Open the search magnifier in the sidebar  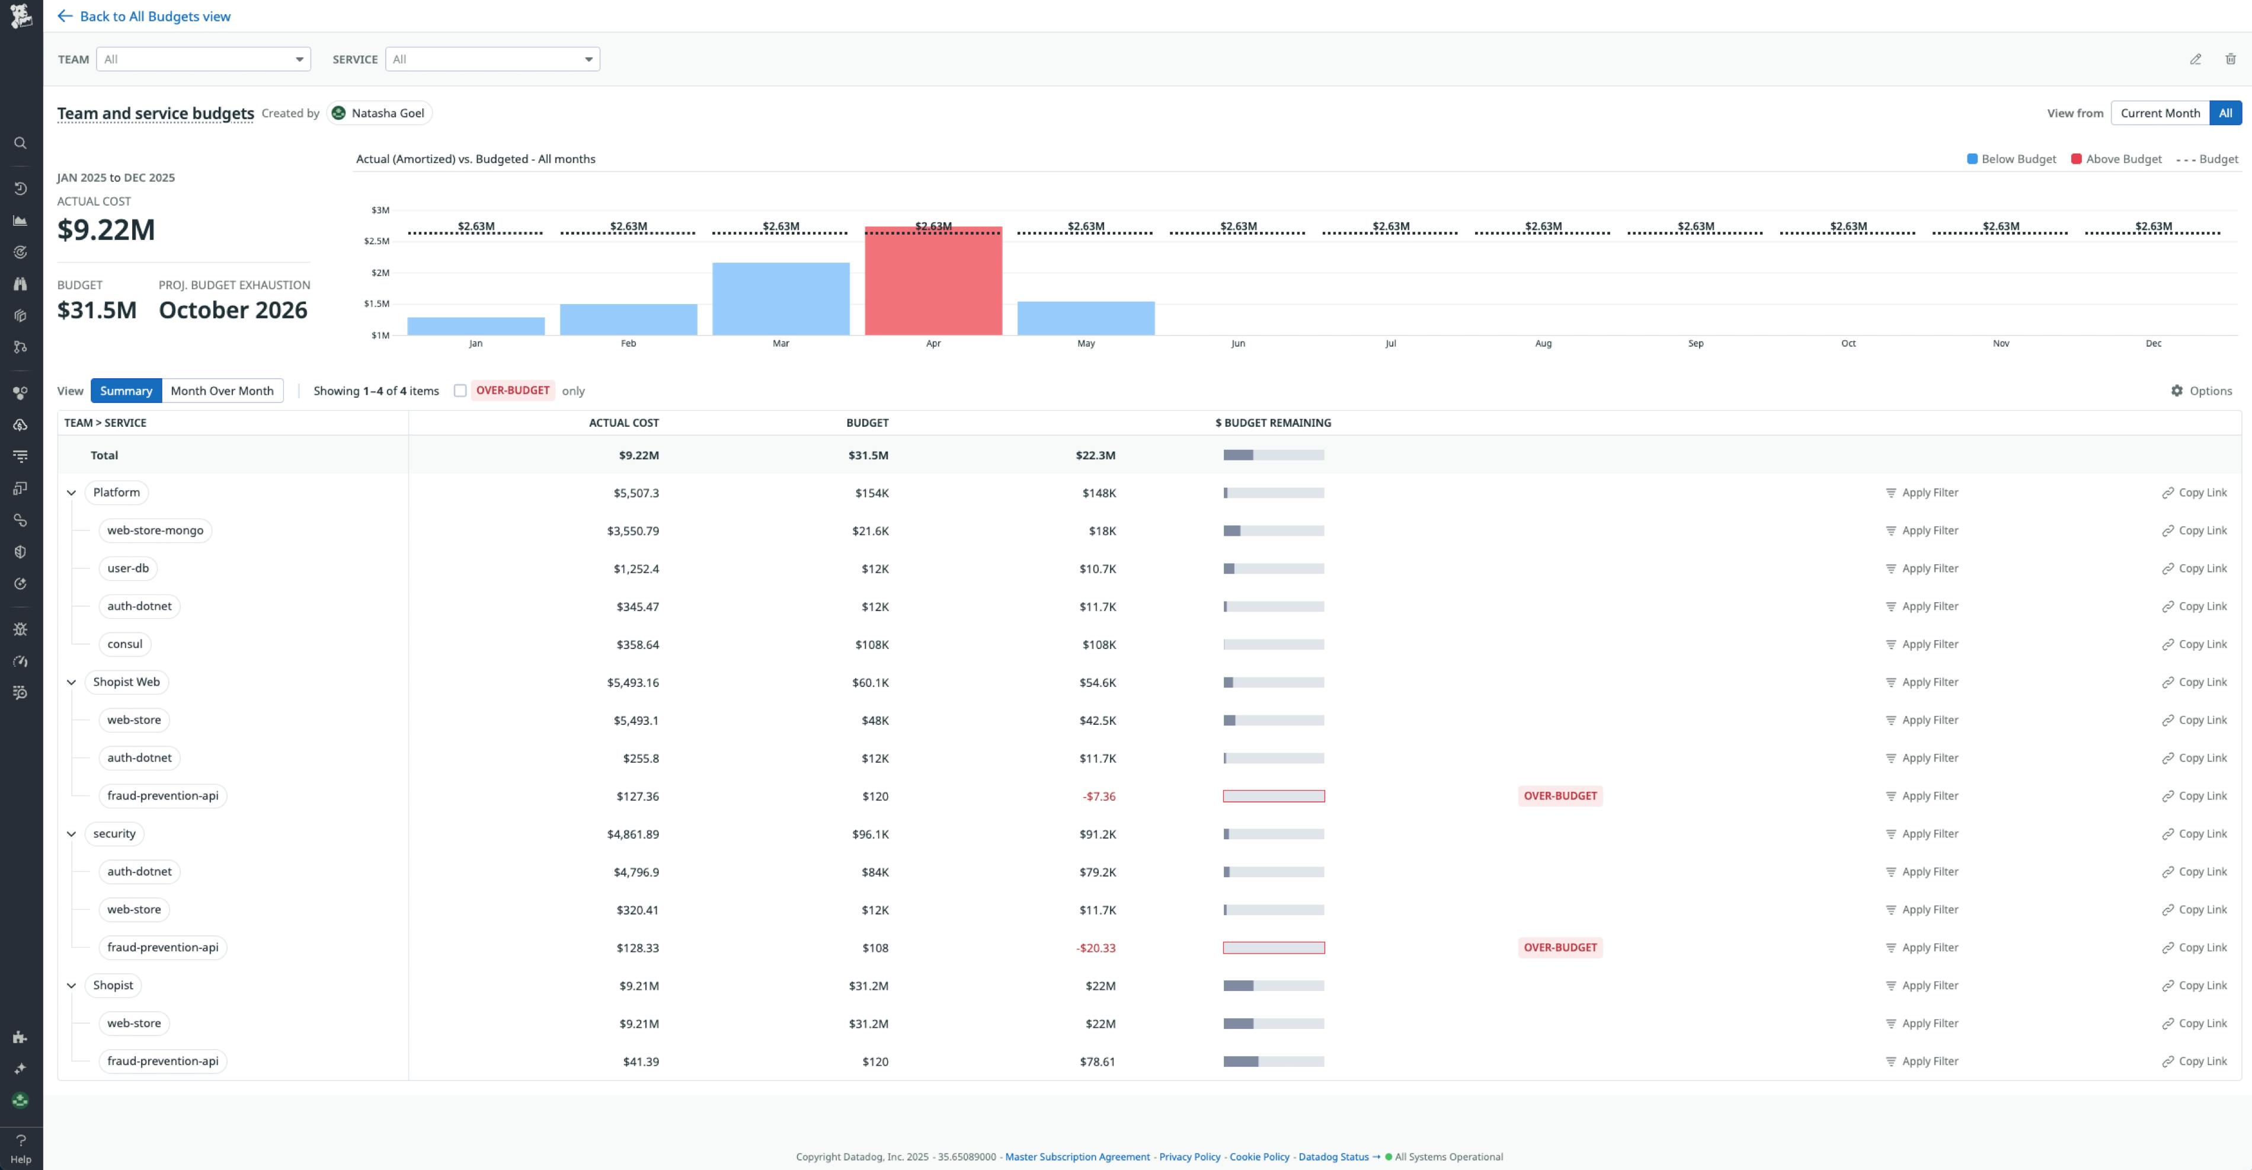coord(20,142)
